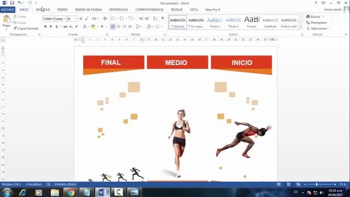Show paragraph marks (pilcrow)

click(x=163, y=19)
